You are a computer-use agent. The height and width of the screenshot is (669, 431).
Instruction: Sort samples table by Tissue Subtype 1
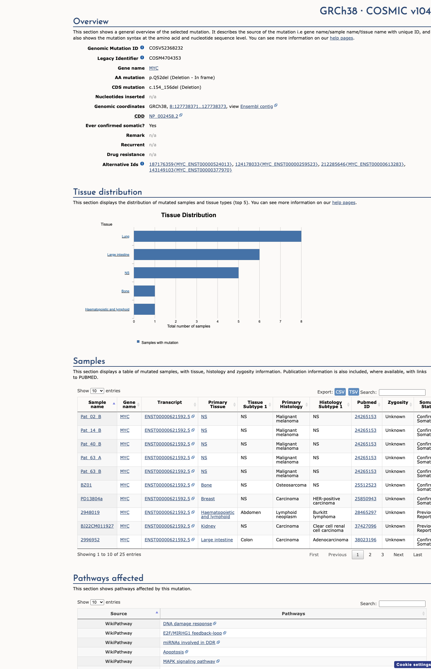coord(255,404)
